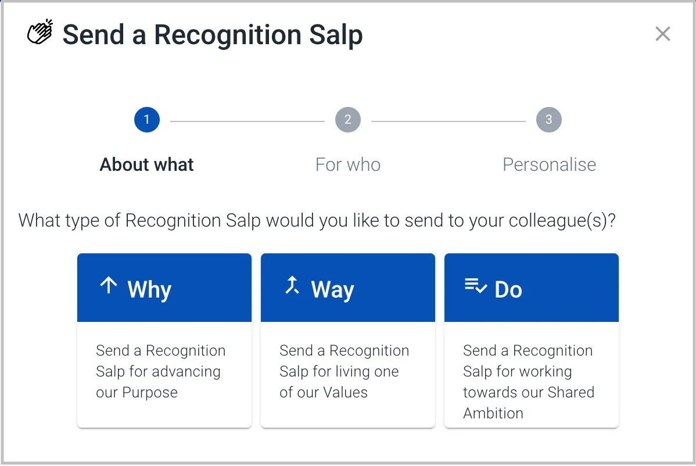Click the recognition type question text
This screenshot has width=696, height=466.
tap(317, 221)
